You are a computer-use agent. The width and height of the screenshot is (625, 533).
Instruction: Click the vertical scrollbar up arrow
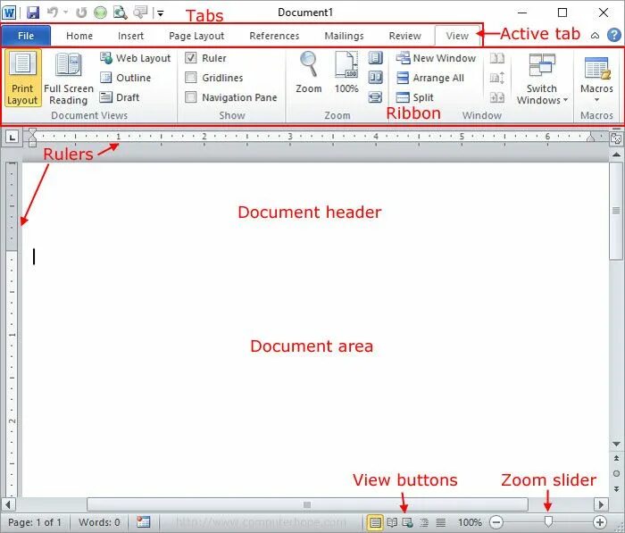coord(616,154)
